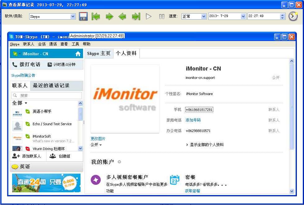
Task: Open the 工具 menu
Action: (x=76, y=44)
